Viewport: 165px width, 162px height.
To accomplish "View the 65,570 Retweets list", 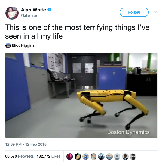I will click(x=19, y=156).
